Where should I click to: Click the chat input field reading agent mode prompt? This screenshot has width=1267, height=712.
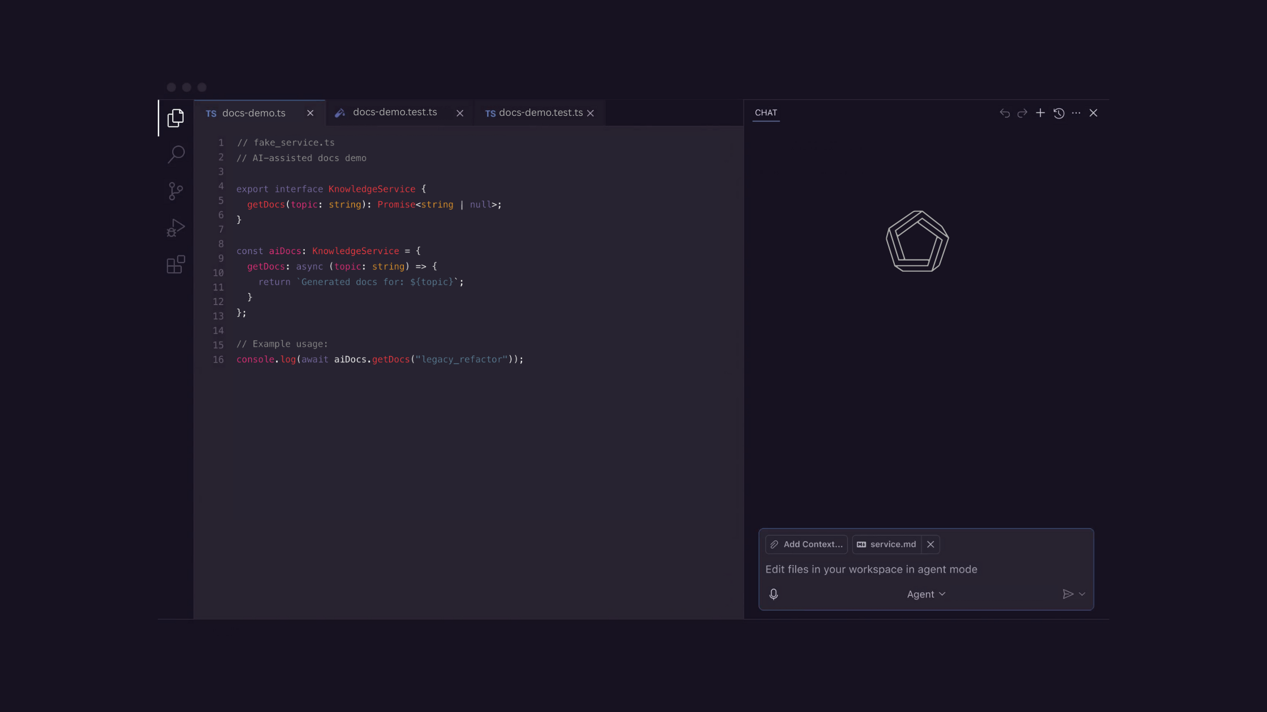tap(871, 569)
